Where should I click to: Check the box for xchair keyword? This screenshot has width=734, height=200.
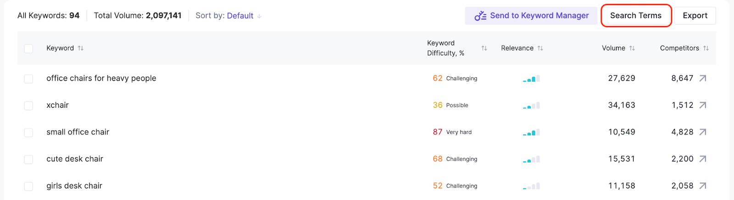[x=28, y=106]
